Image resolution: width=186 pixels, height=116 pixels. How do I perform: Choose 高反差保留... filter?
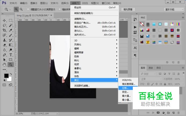coord(128,84)
